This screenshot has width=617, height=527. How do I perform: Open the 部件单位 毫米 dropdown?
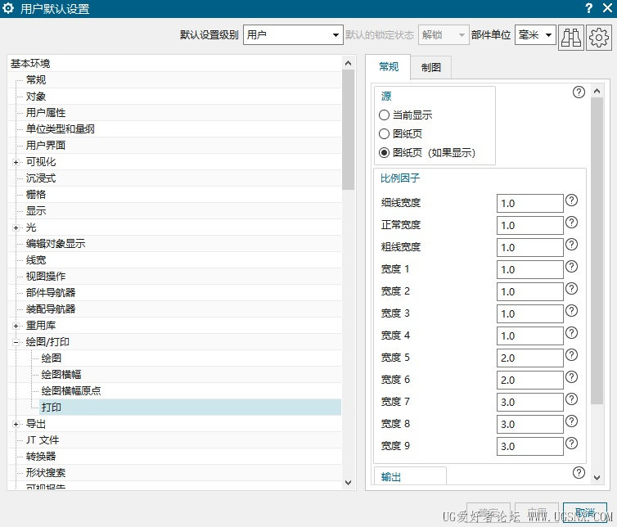535,35
